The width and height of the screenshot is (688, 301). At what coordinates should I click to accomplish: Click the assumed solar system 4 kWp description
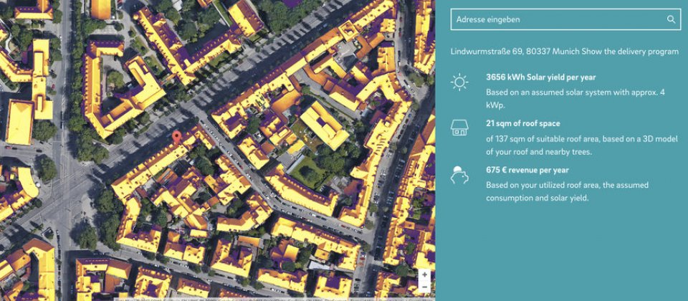[582, 99]
